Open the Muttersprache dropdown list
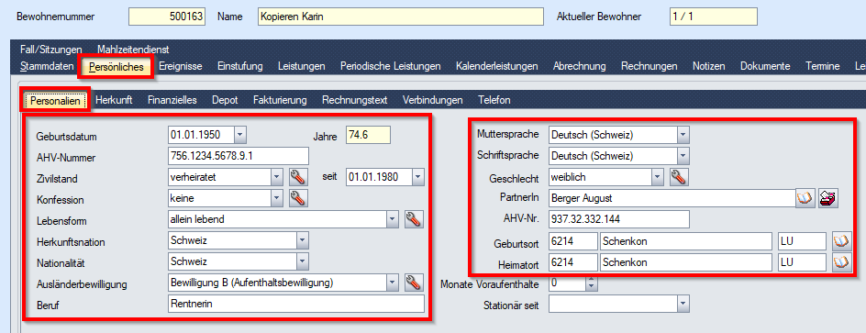866x333 pixels. pyautogui.click(x=683, y=134)
